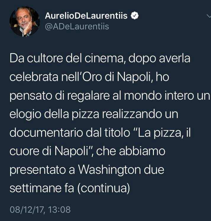Open the 08/12/17, 13:08 timestamp

40,210
